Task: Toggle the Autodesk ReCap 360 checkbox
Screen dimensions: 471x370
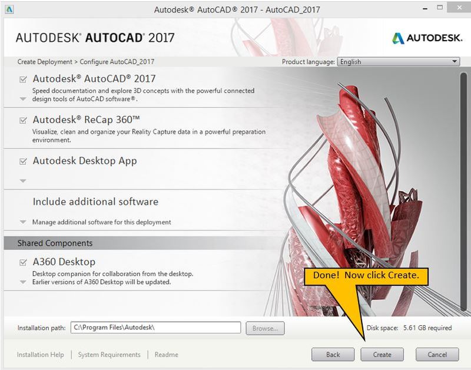Action: click(23, 120)
